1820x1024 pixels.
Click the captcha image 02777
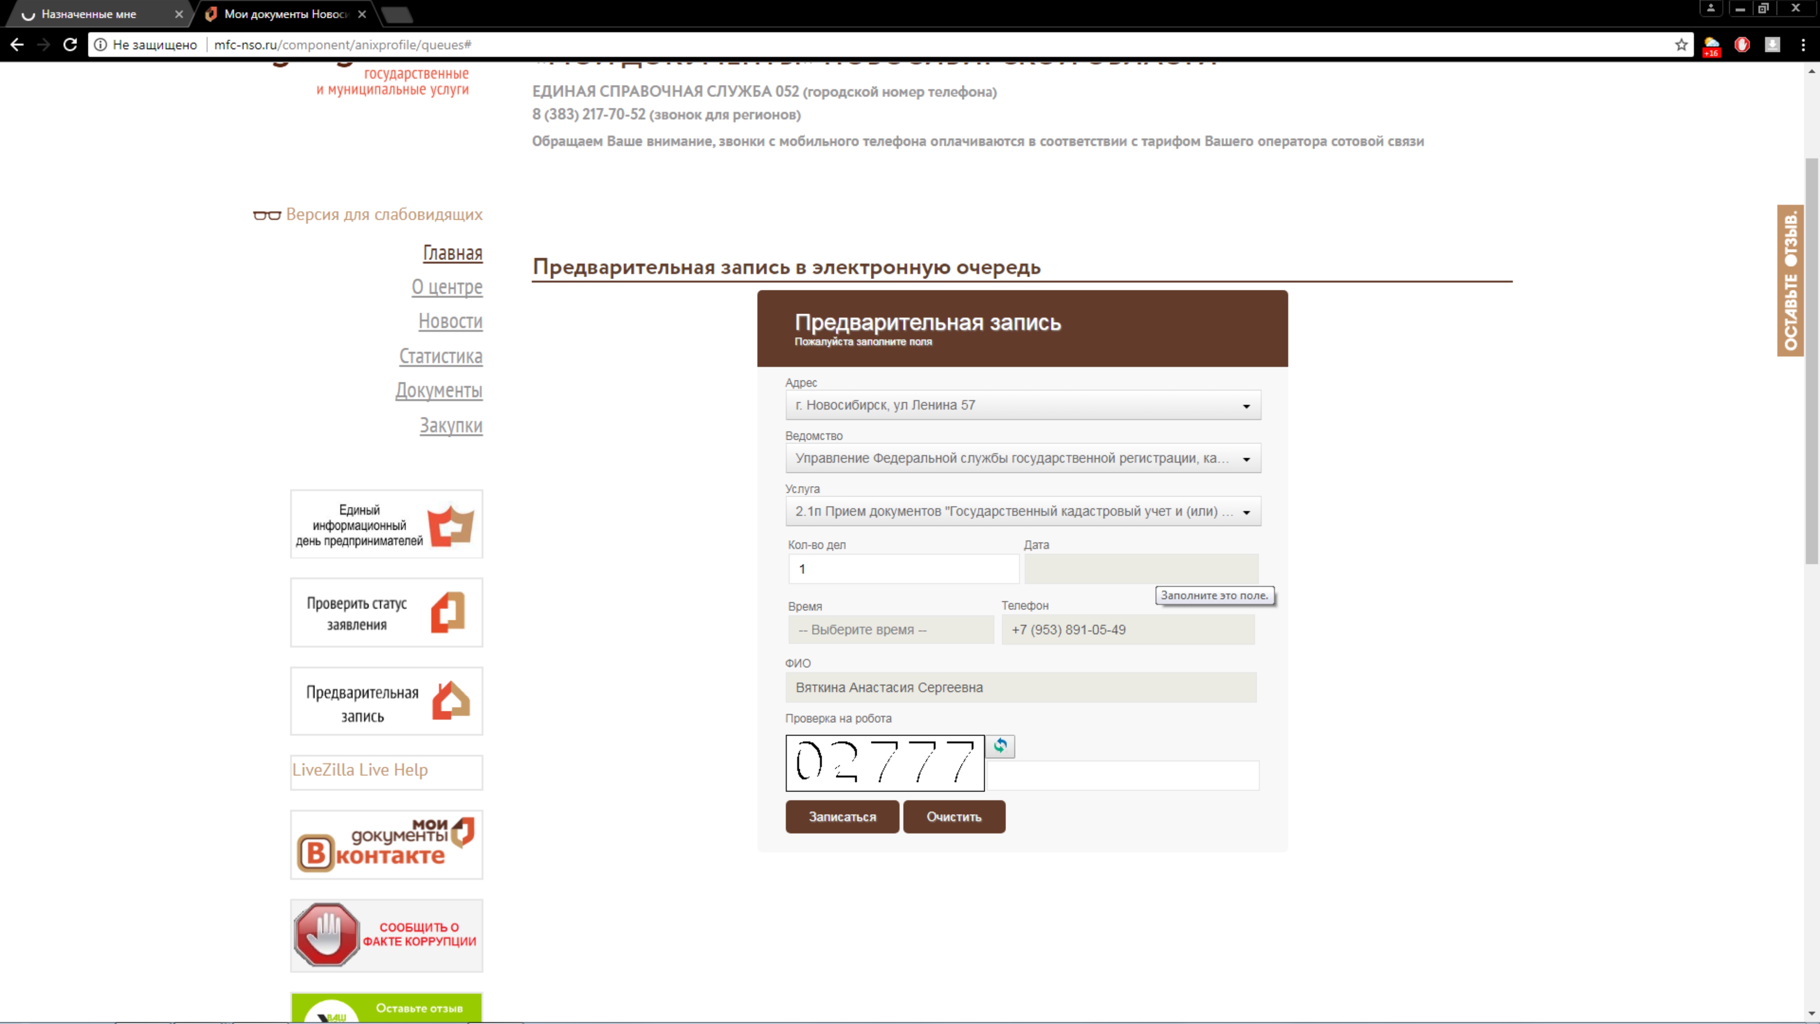(885, 763)
